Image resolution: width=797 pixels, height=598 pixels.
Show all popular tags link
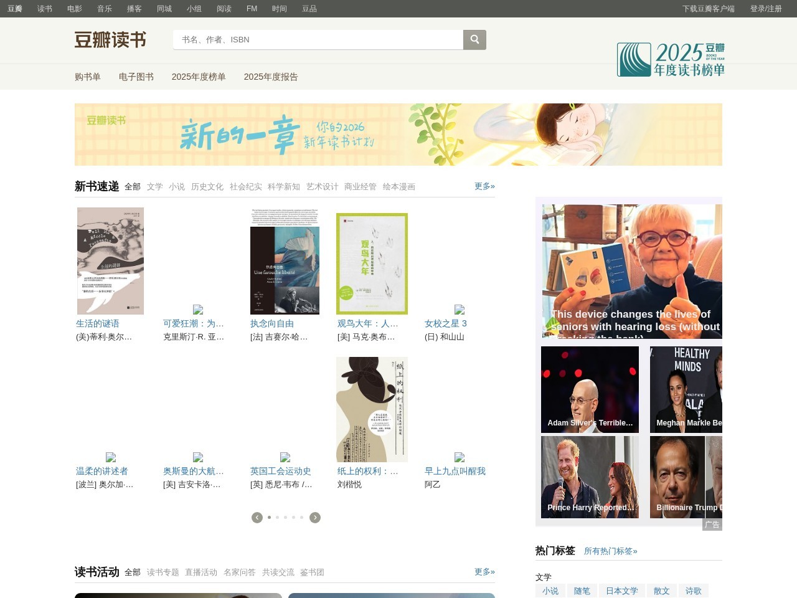[610, 551]
